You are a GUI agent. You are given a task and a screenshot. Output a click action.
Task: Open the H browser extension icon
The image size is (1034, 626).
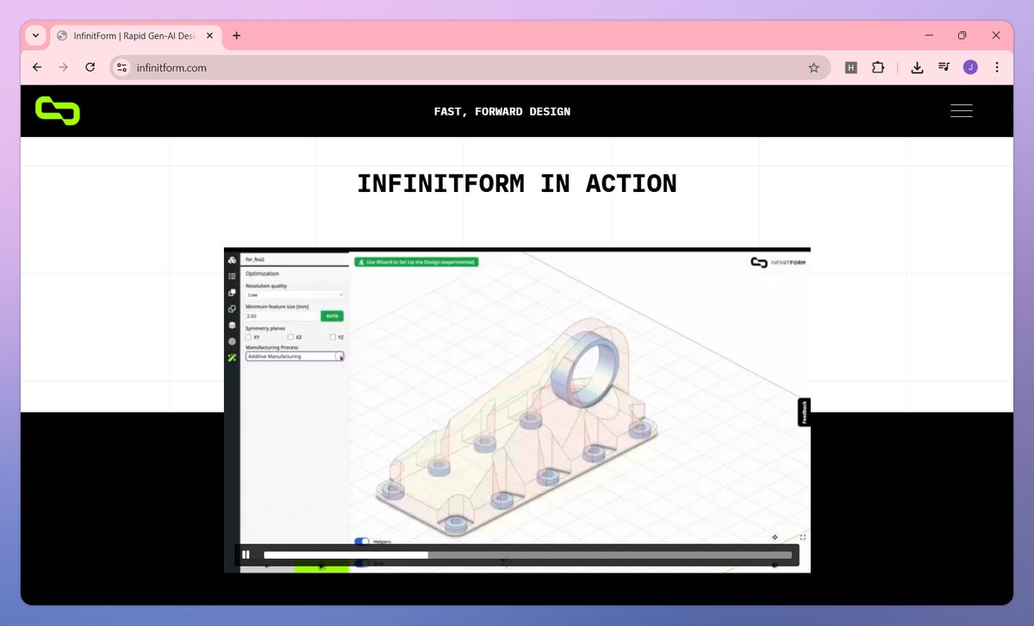[x=850, y=67]
